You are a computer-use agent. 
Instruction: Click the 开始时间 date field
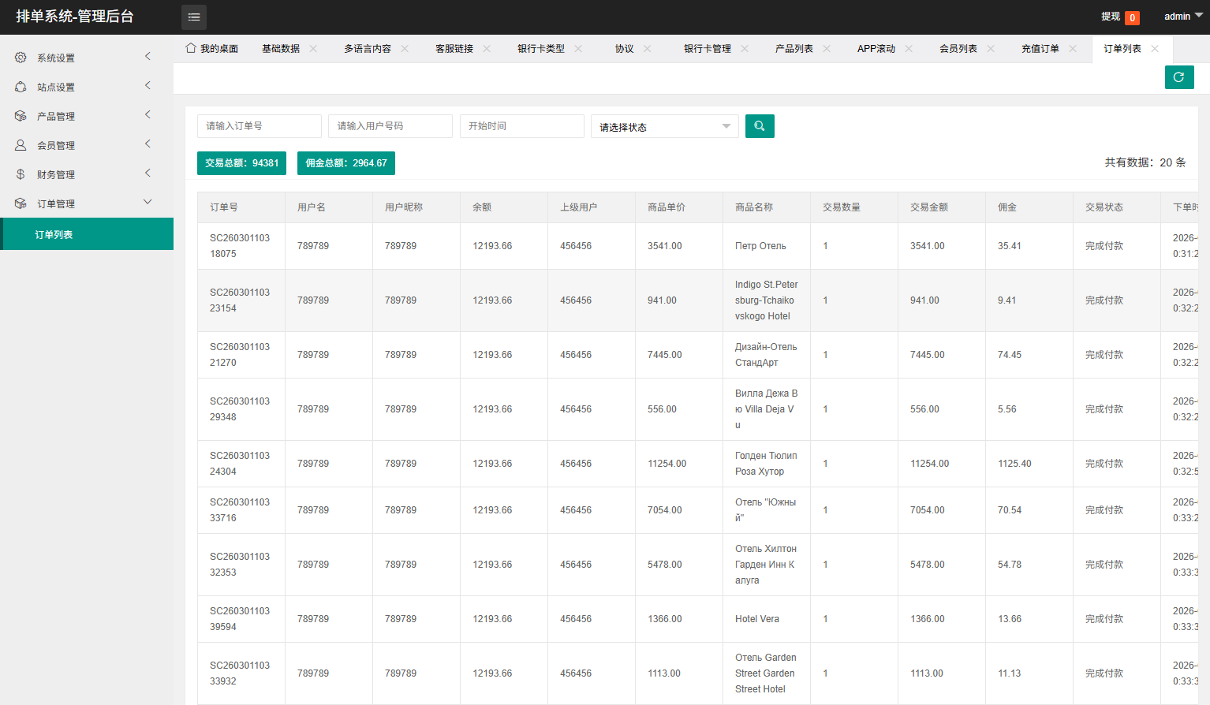[x=521, y=126]
